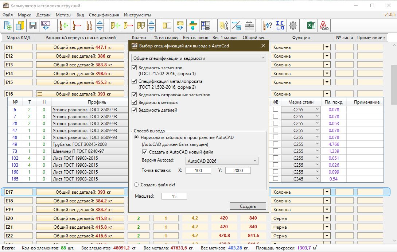This screenshot has width=397, height=252.
Task: Click the save floppy disk icon
Action: click(33, 26)
